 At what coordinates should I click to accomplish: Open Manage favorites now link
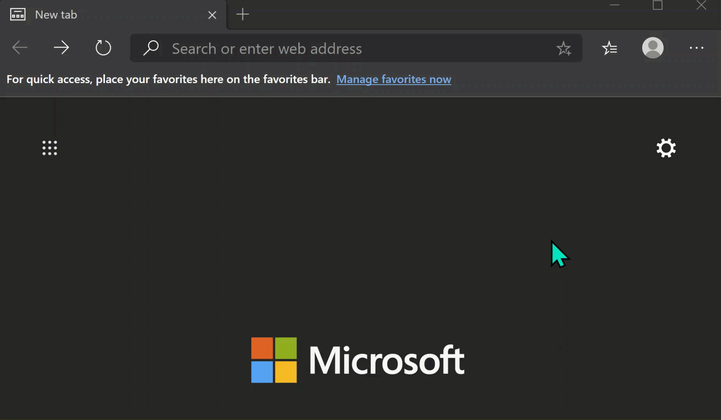[394, 79]
